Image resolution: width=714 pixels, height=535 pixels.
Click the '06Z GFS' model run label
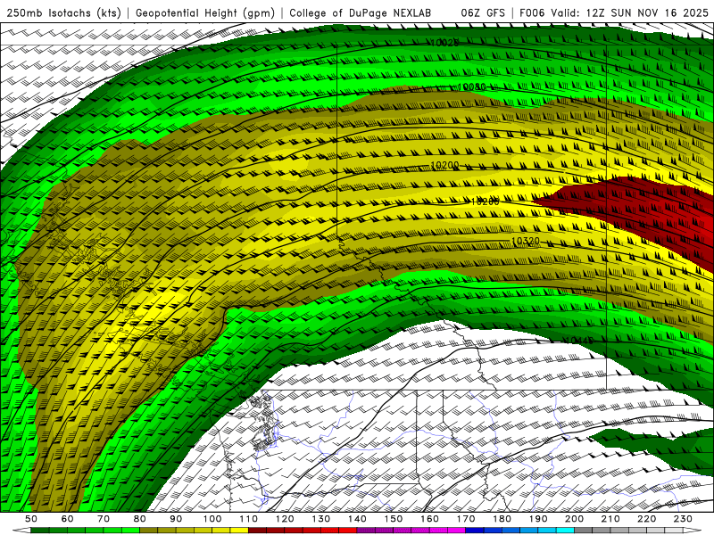click(483, 13)
